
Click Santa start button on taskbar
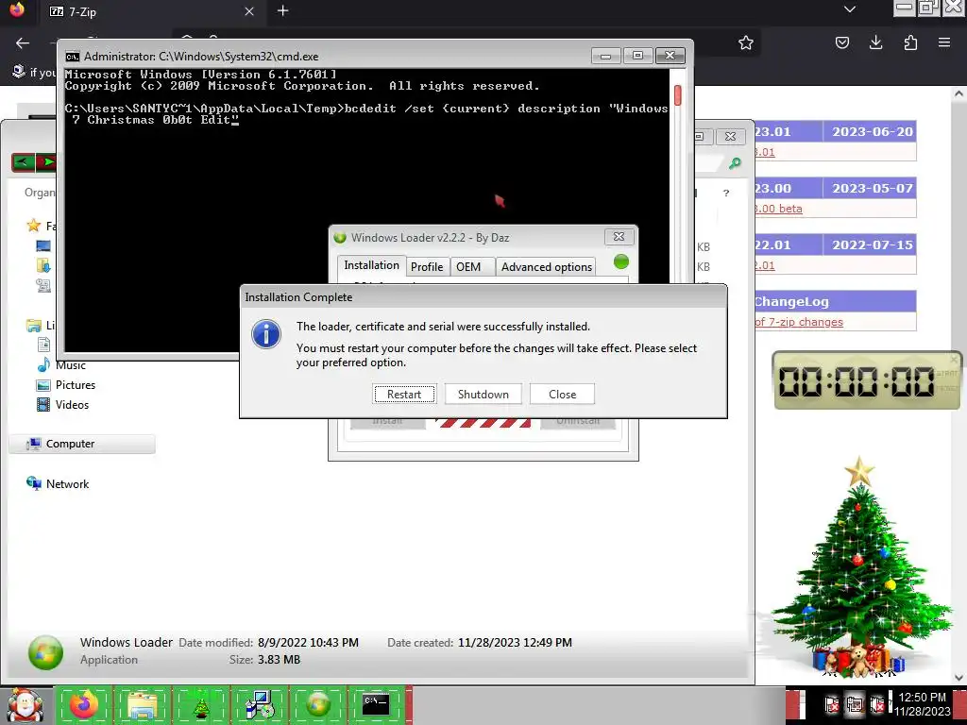pos(25,704)
